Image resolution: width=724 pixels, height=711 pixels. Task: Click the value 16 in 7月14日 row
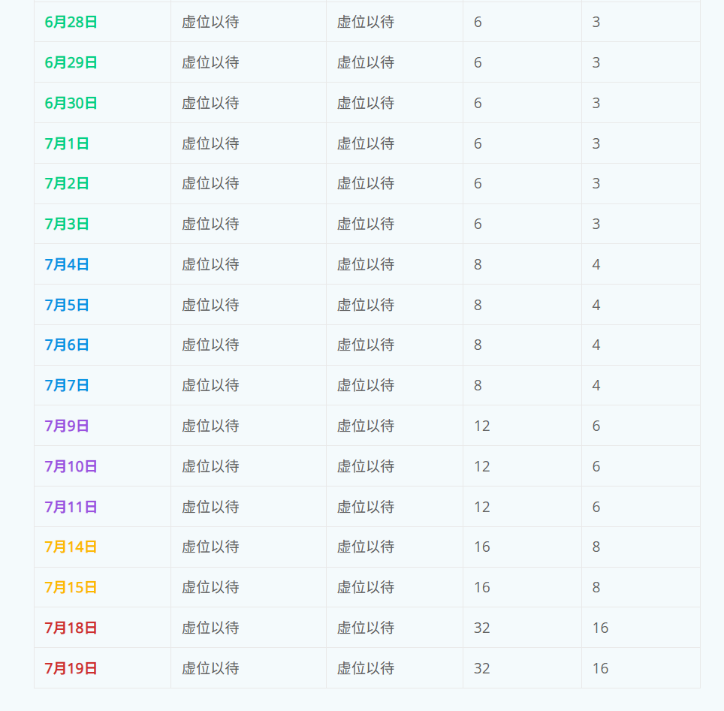coord(482,547)
